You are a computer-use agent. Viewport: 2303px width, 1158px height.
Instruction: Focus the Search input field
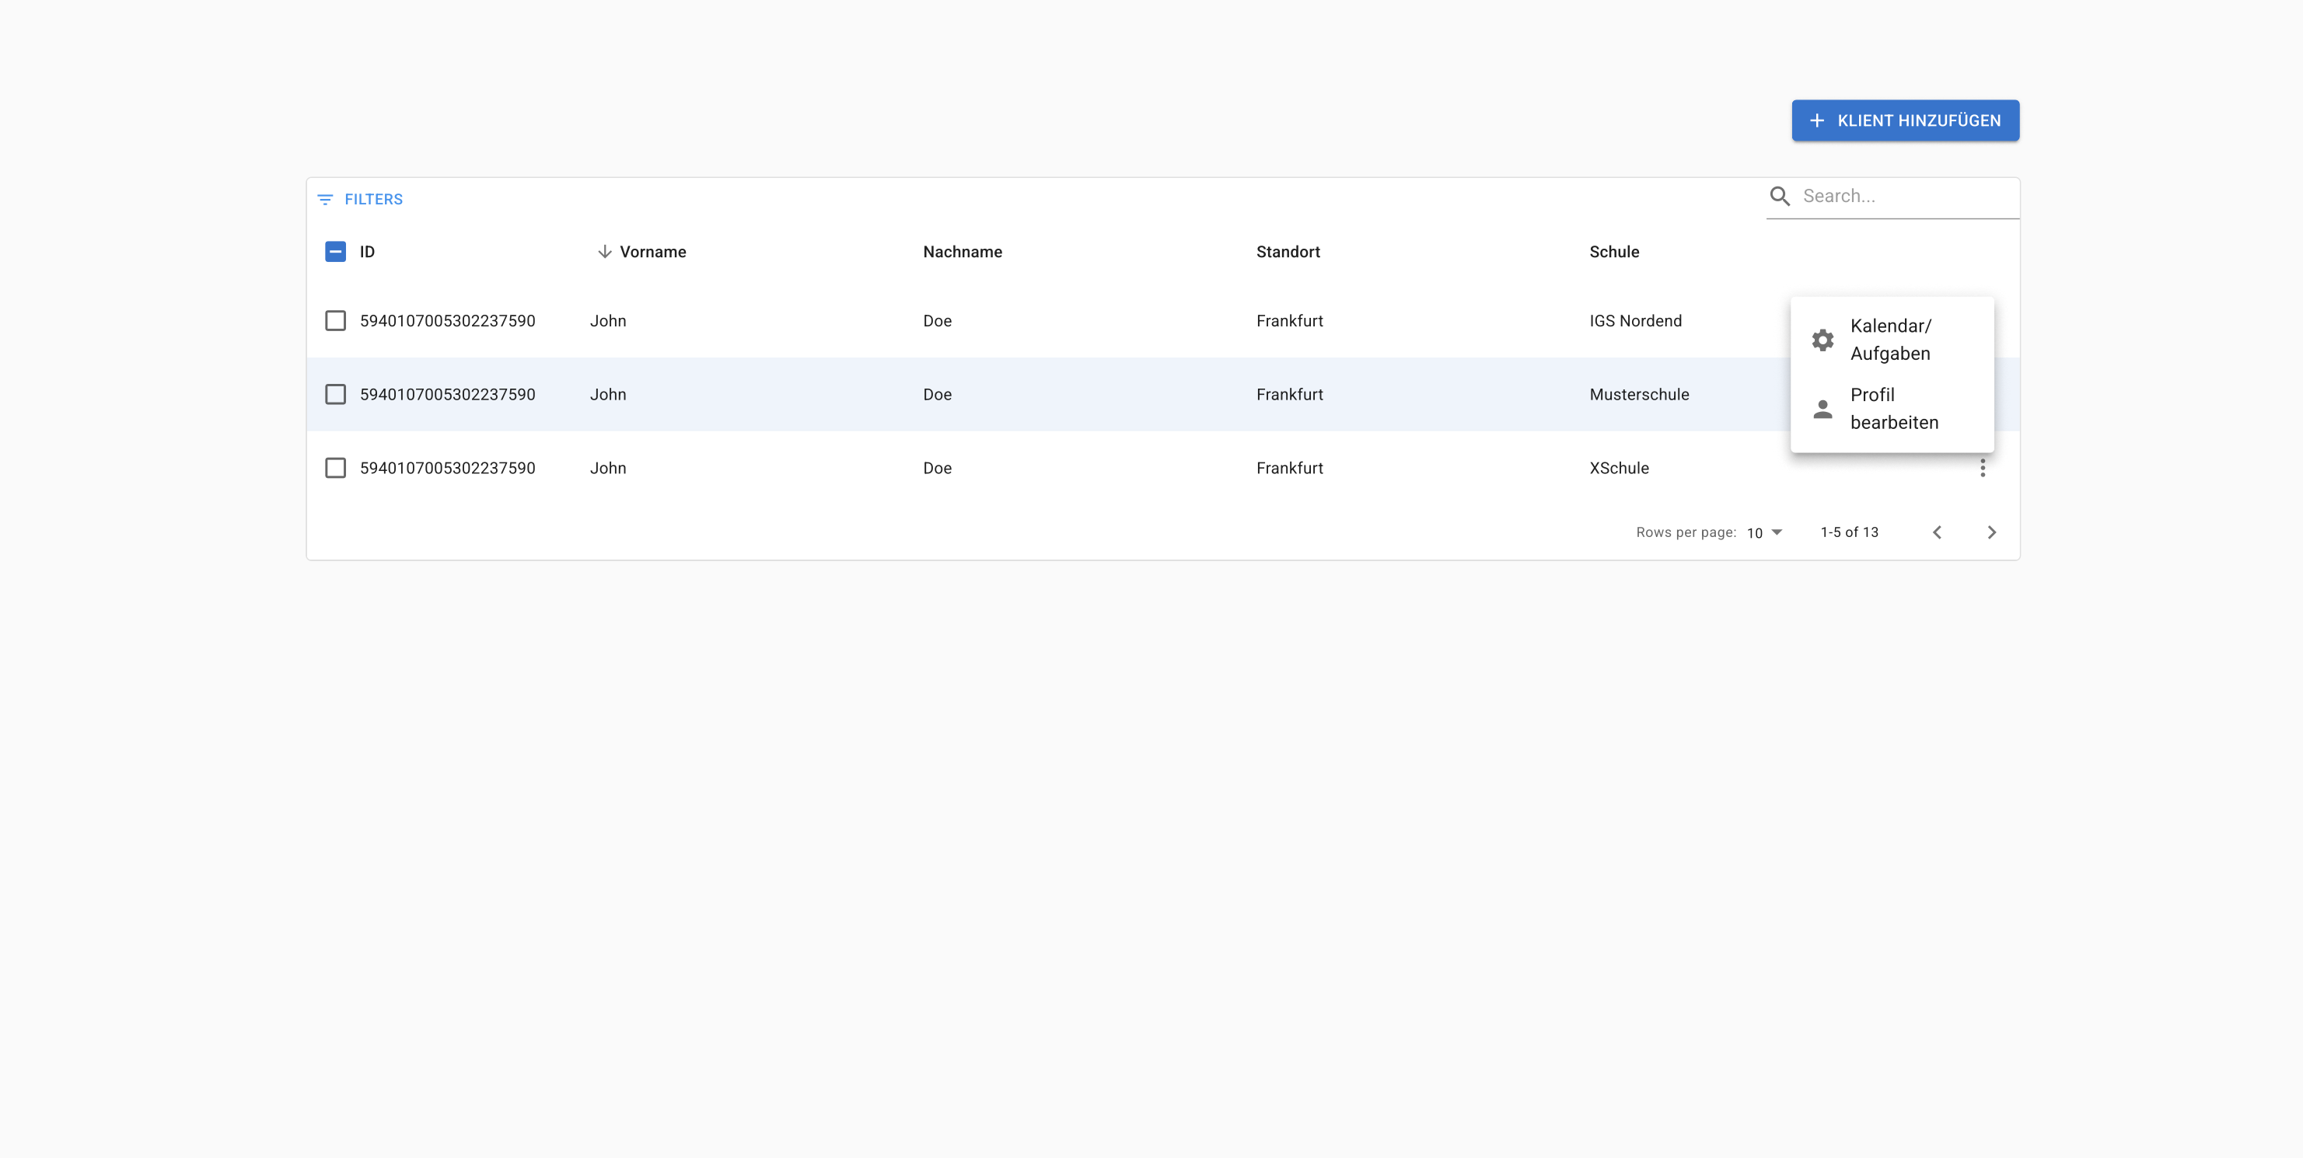(1904, 197)
